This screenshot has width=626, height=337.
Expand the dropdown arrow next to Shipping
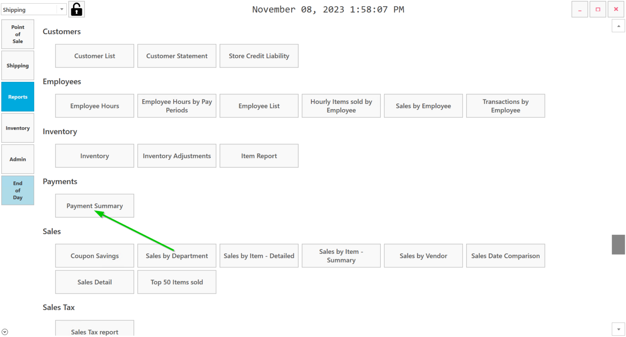pyautogui.click(x=62, y=9)
